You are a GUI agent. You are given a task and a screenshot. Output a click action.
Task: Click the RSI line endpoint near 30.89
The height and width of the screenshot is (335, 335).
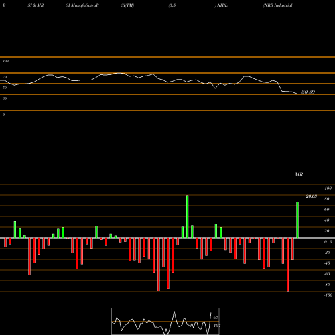click(297, 94)
